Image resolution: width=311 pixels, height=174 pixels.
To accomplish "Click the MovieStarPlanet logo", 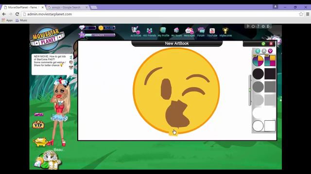I will tap(48, 39).
